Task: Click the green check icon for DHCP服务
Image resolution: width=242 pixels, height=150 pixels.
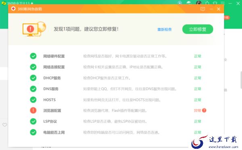Action: 33,78
